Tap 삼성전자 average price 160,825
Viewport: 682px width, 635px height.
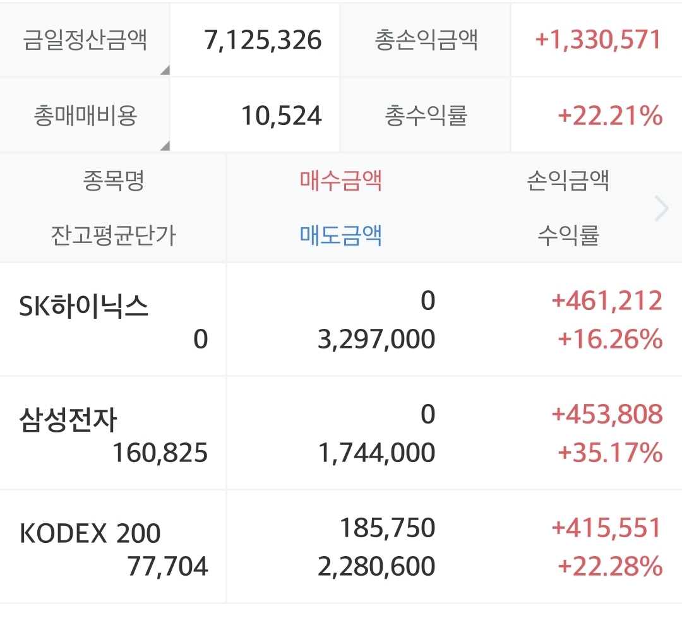(160, 453)
